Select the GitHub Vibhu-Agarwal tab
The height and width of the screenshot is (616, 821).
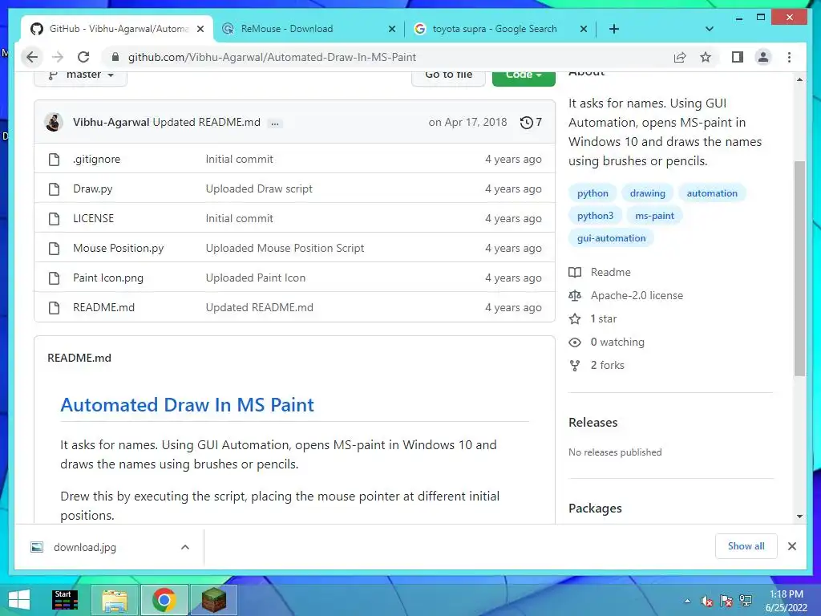pos(117,29)
